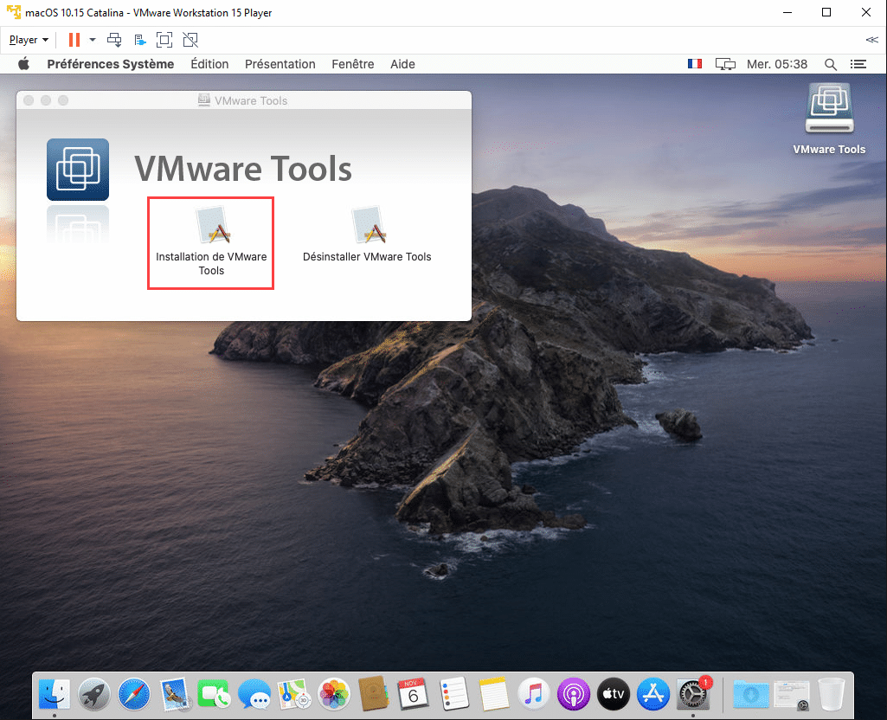
Task: Open the Downloads folder in the Dock
Action: [750, 694]
